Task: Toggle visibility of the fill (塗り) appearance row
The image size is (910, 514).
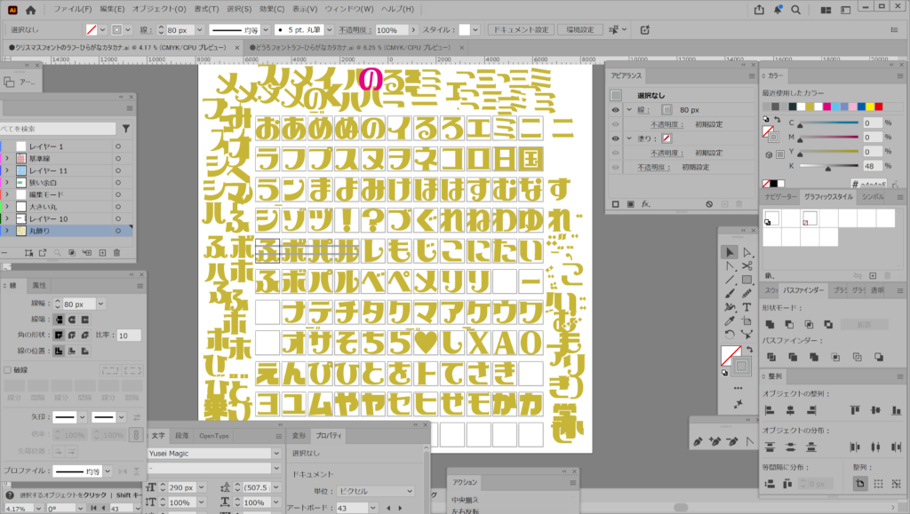Action: (615, 138)
